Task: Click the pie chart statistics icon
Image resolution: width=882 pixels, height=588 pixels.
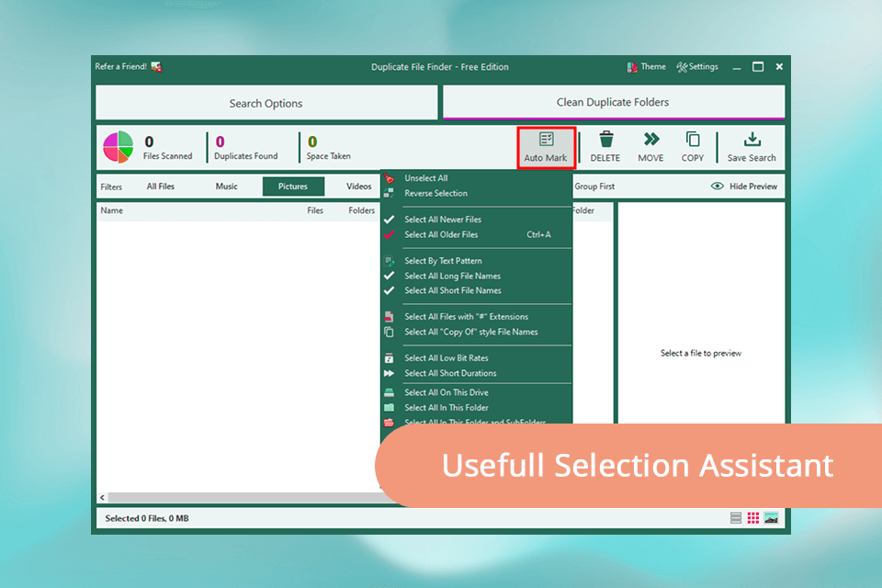Action: coord(119,147)
